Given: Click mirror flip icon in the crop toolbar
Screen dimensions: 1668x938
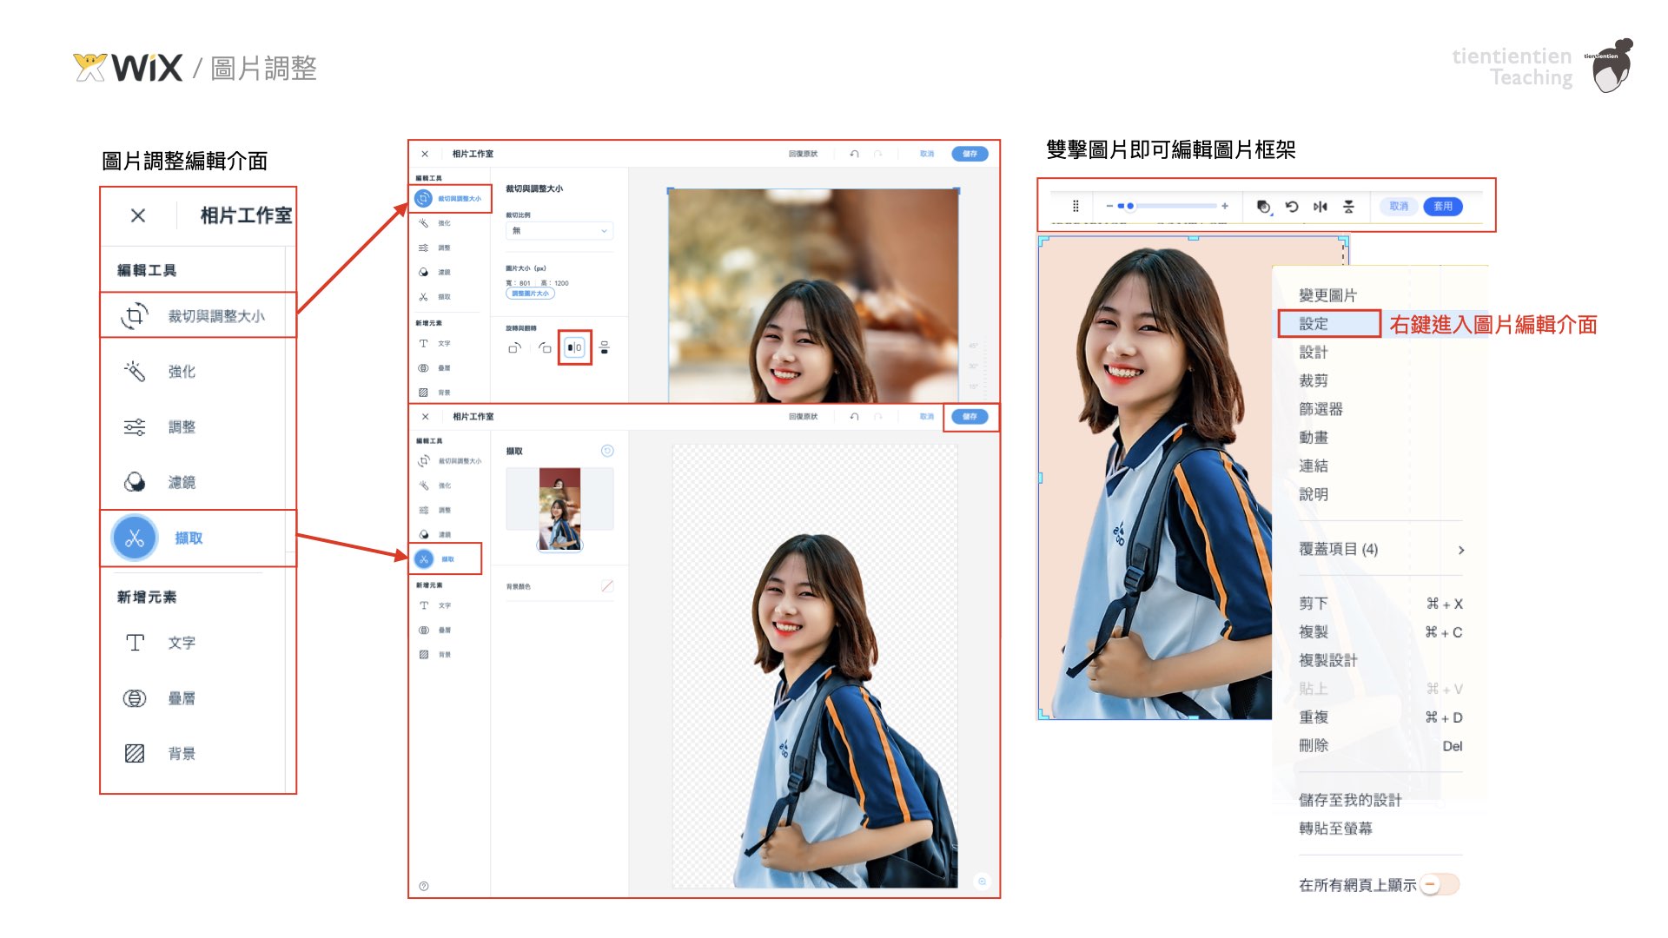Looking at the screenshot, I should click(1320, 207).
